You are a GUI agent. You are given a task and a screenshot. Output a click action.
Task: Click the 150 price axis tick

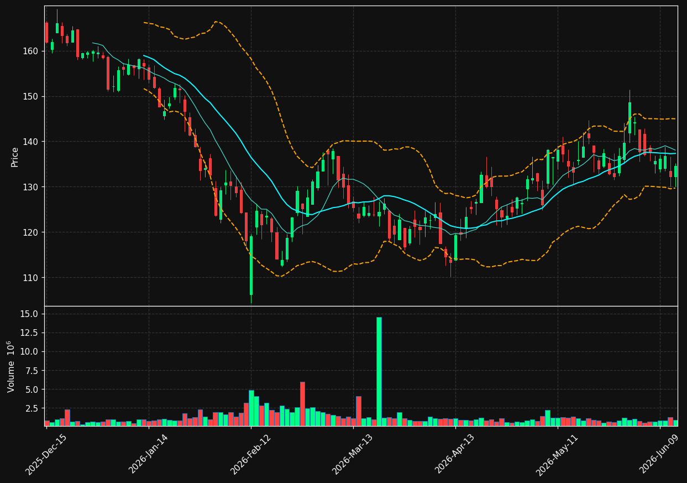click(31, 96)
